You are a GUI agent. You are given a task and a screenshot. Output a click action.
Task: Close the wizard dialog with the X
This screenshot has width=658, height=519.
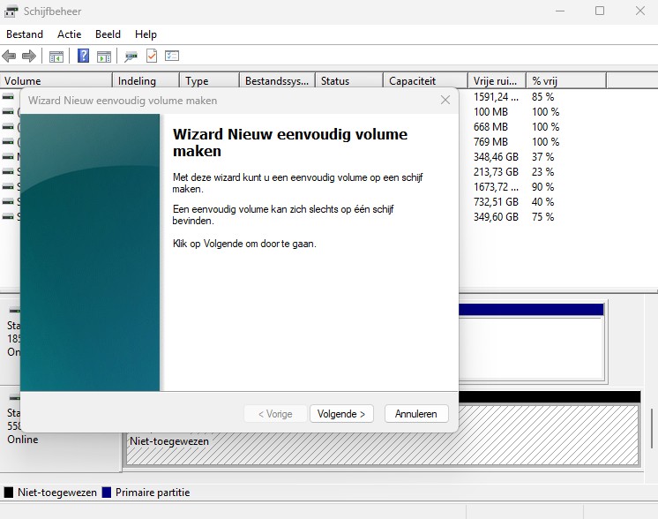point(445,100)
